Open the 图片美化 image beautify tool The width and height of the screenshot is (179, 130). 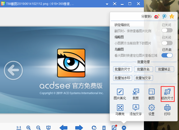tap(120, 94)
